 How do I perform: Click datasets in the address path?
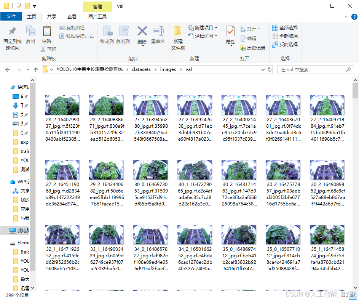point(141,69)
